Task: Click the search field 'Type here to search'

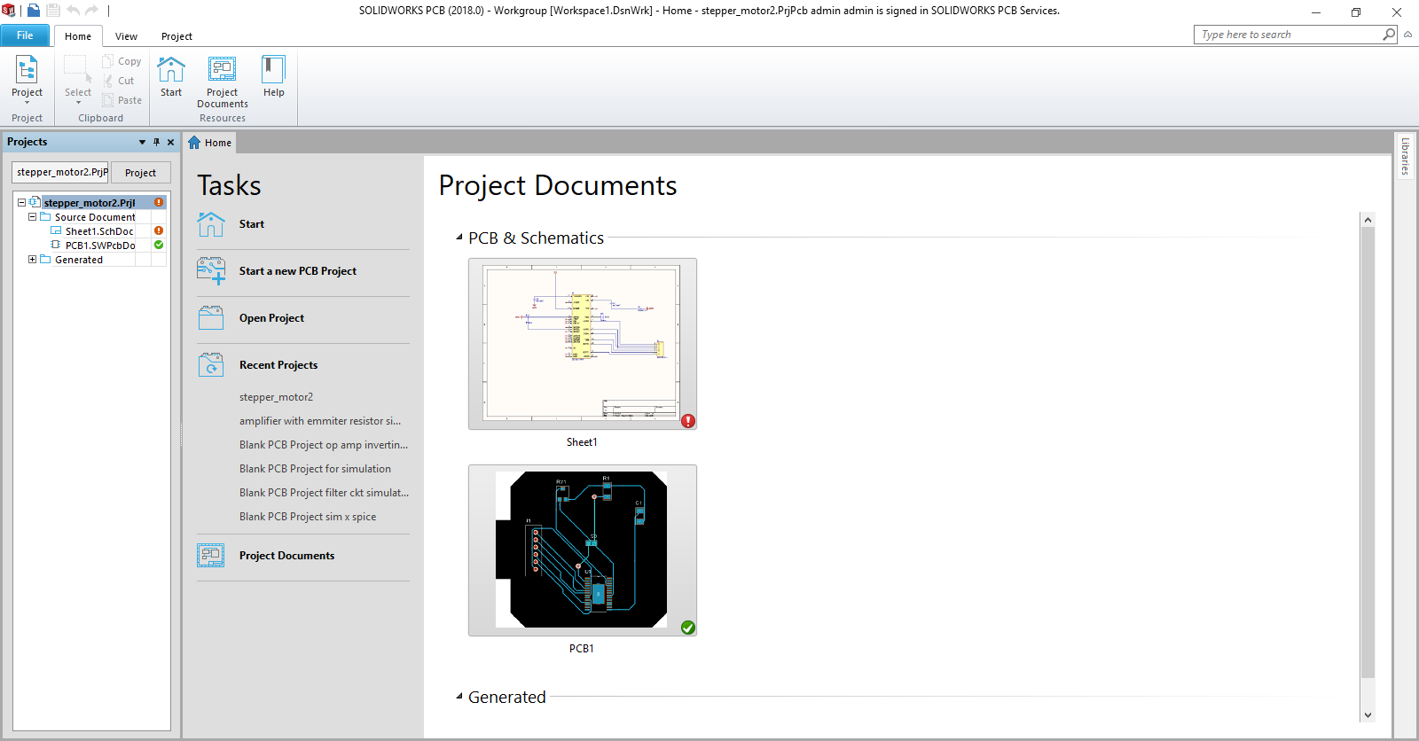Action: pos(1290,35)
